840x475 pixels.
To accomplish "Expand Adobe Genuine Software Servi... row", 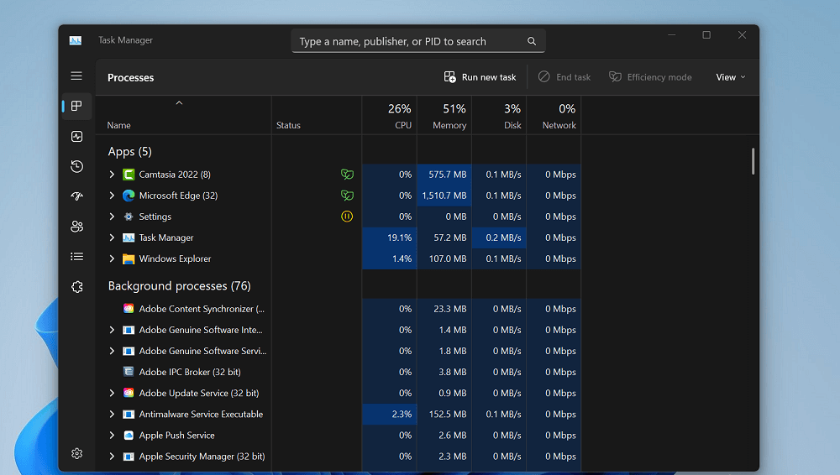I will [112, 351].
